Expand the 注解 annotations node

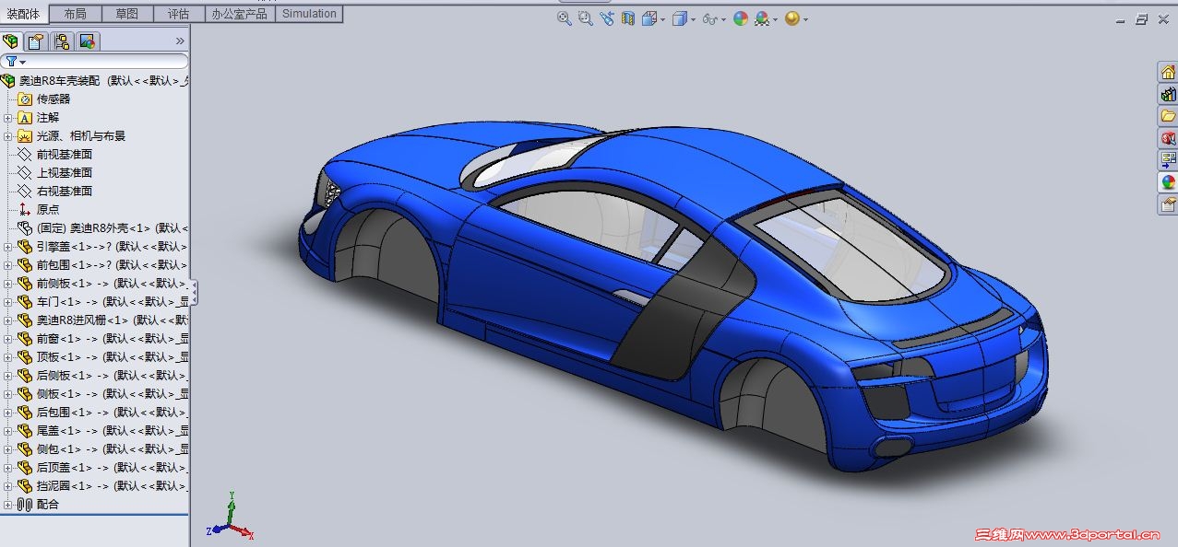[8, 118]
